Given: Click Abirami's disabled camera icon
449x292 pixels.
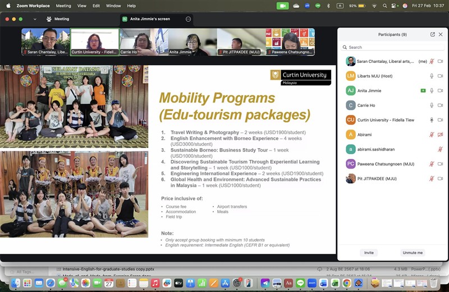Looking at the screenshot, I should 440,135.
